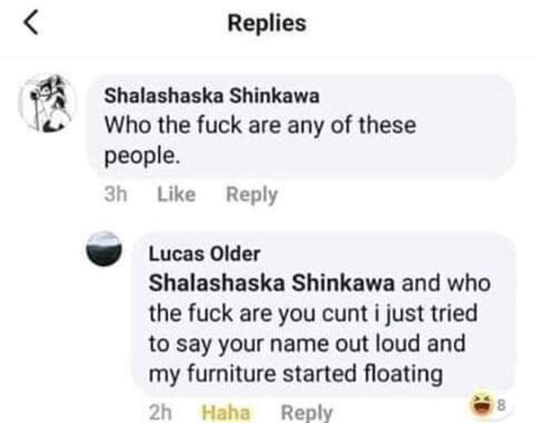Reply to Lucas Older's comment
Image resolution: width=534 pixels, height=423 pixels.
(306, 412)
